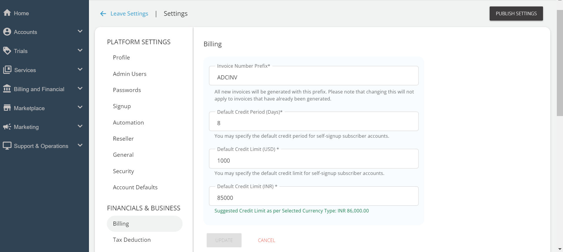This screenshot has width=563, height=252.
Task: Click the Support & Operations monitor icon
Action: 7,146
